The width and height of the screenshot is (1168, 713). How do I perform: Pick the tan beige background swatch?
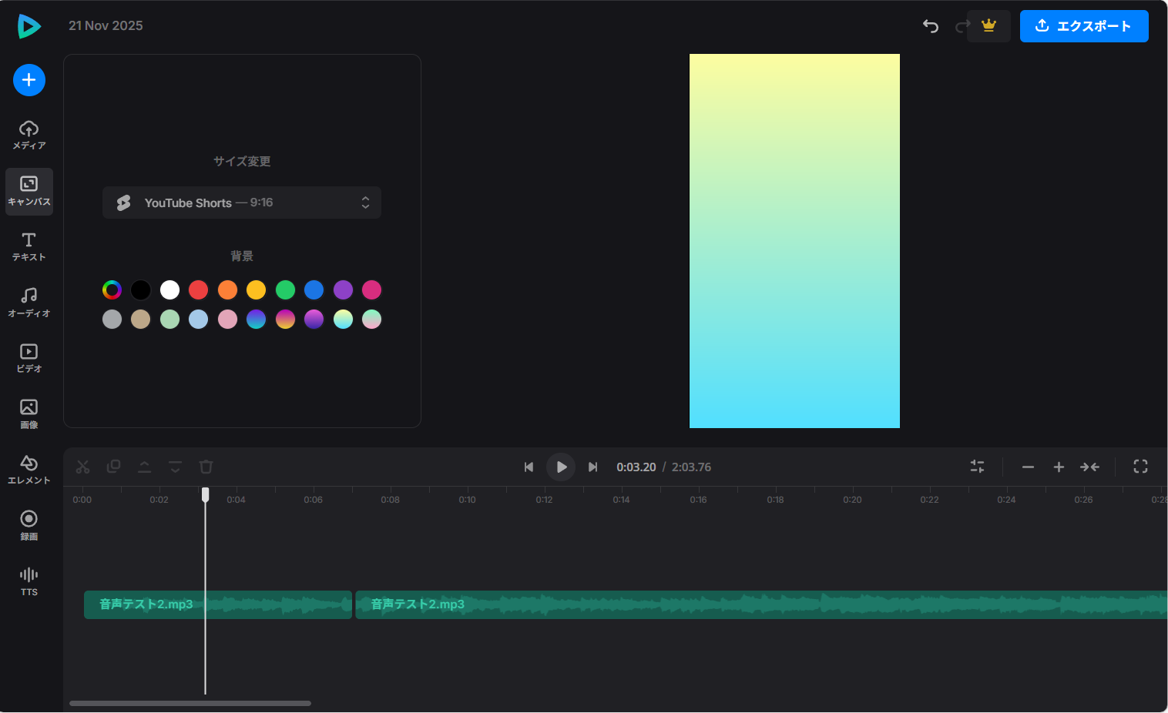[141, 319]
